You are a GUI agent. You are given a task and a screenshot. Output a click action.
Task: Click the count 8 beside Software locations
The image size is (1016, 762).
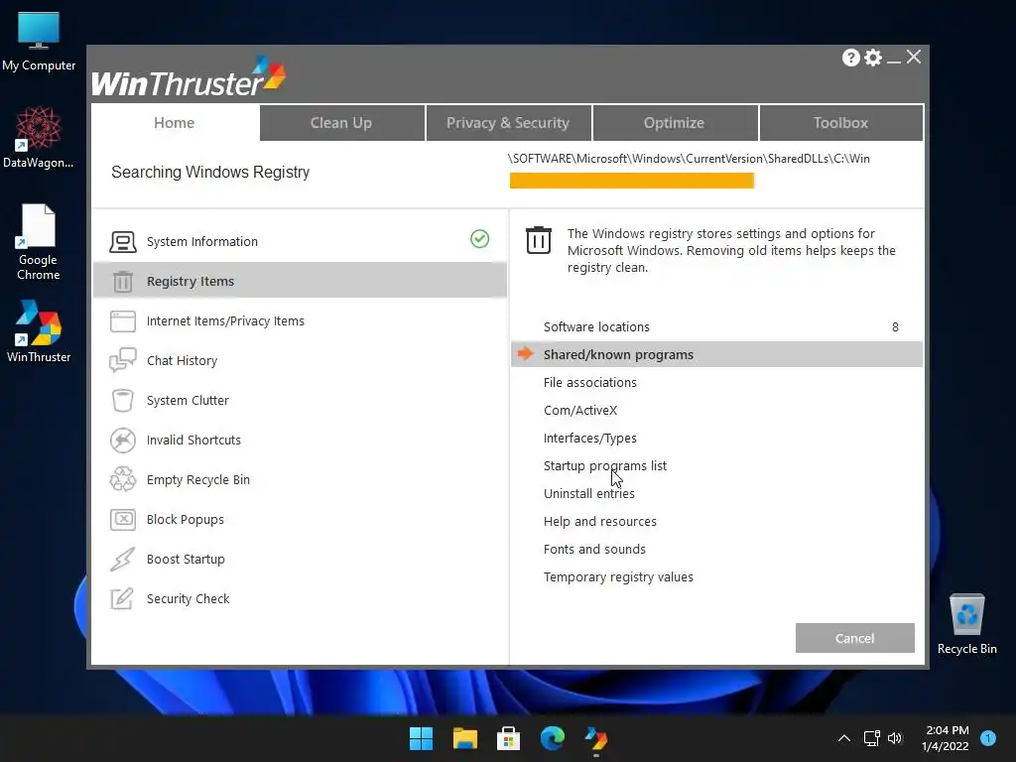tap(895, 327)
